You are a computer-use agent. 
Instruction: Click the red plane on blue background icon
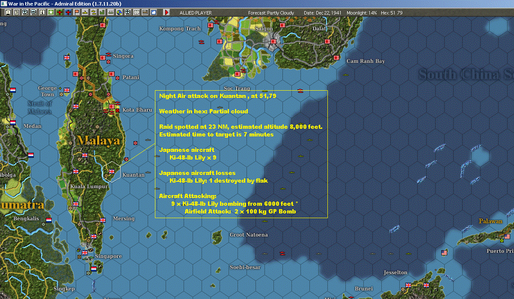[x=68, y=12]
